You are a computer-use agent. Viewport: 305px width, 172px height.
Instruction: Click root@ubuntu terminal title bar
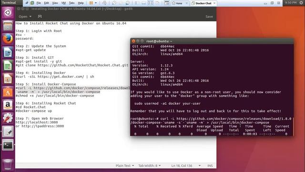212,41
